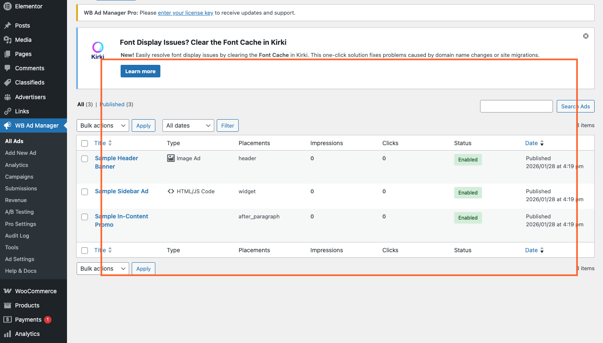603x343 pixels.
Task: Click the Payments icon with red badge
Action: click(7, 320)
